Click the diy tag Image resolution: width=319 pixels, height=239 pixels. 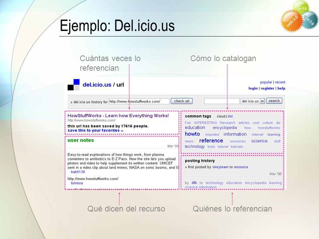point(278,123)
